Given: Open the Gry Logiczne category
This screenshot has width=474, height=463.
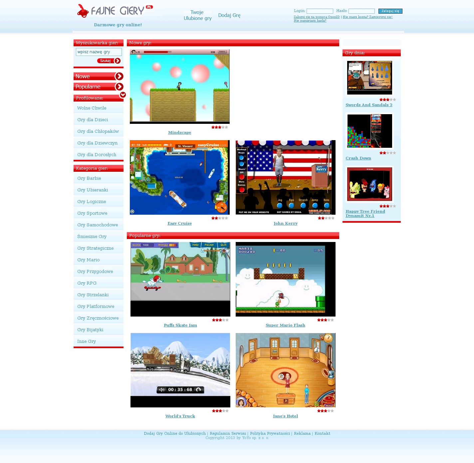Looking at the screenshot, I should 99,202.
